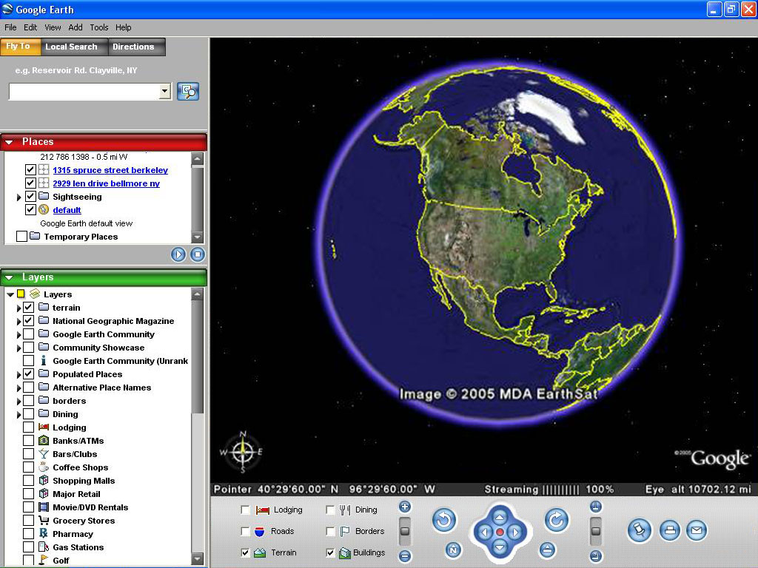Screen dimensions: 758x568
Task: Click the zoom out minus button
Action: 405,556
